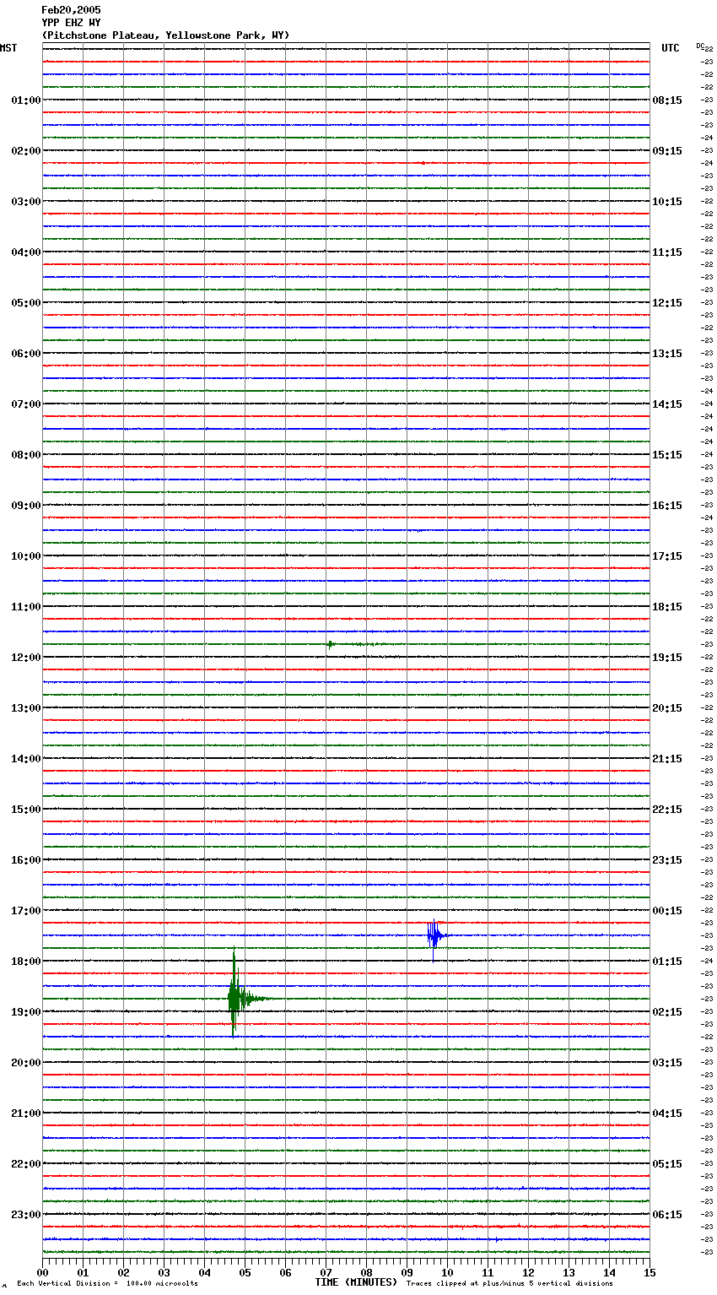Click the 08:15 UTC time label
The image size is (717, 1295).
[667, 100]
